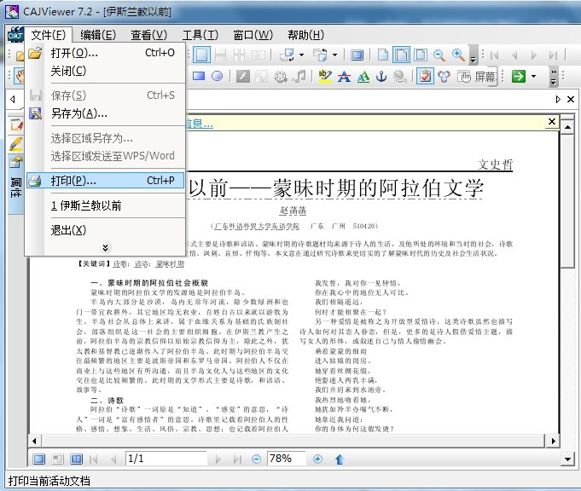Select the strikethrough text tool
The image size is (581, 491).
click(x=344, y=76)
